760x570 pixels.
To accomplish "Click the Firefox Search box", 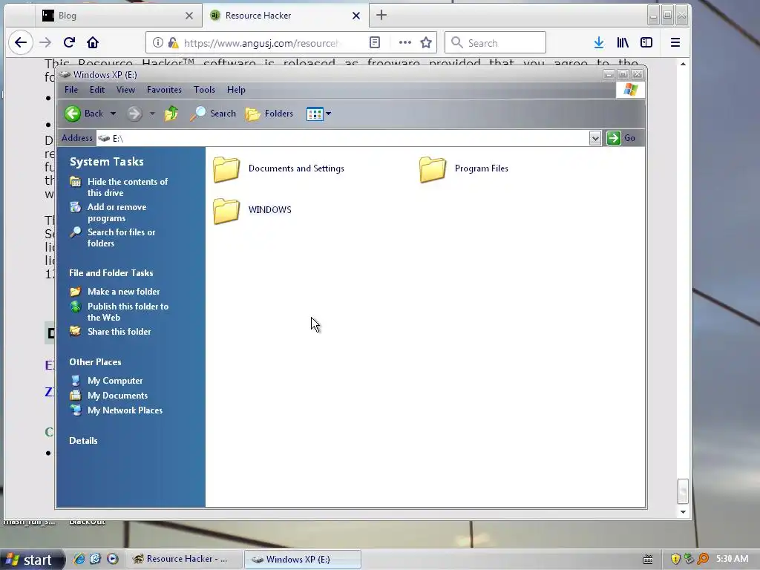I will pyautogui.click(x=495, y=42).
